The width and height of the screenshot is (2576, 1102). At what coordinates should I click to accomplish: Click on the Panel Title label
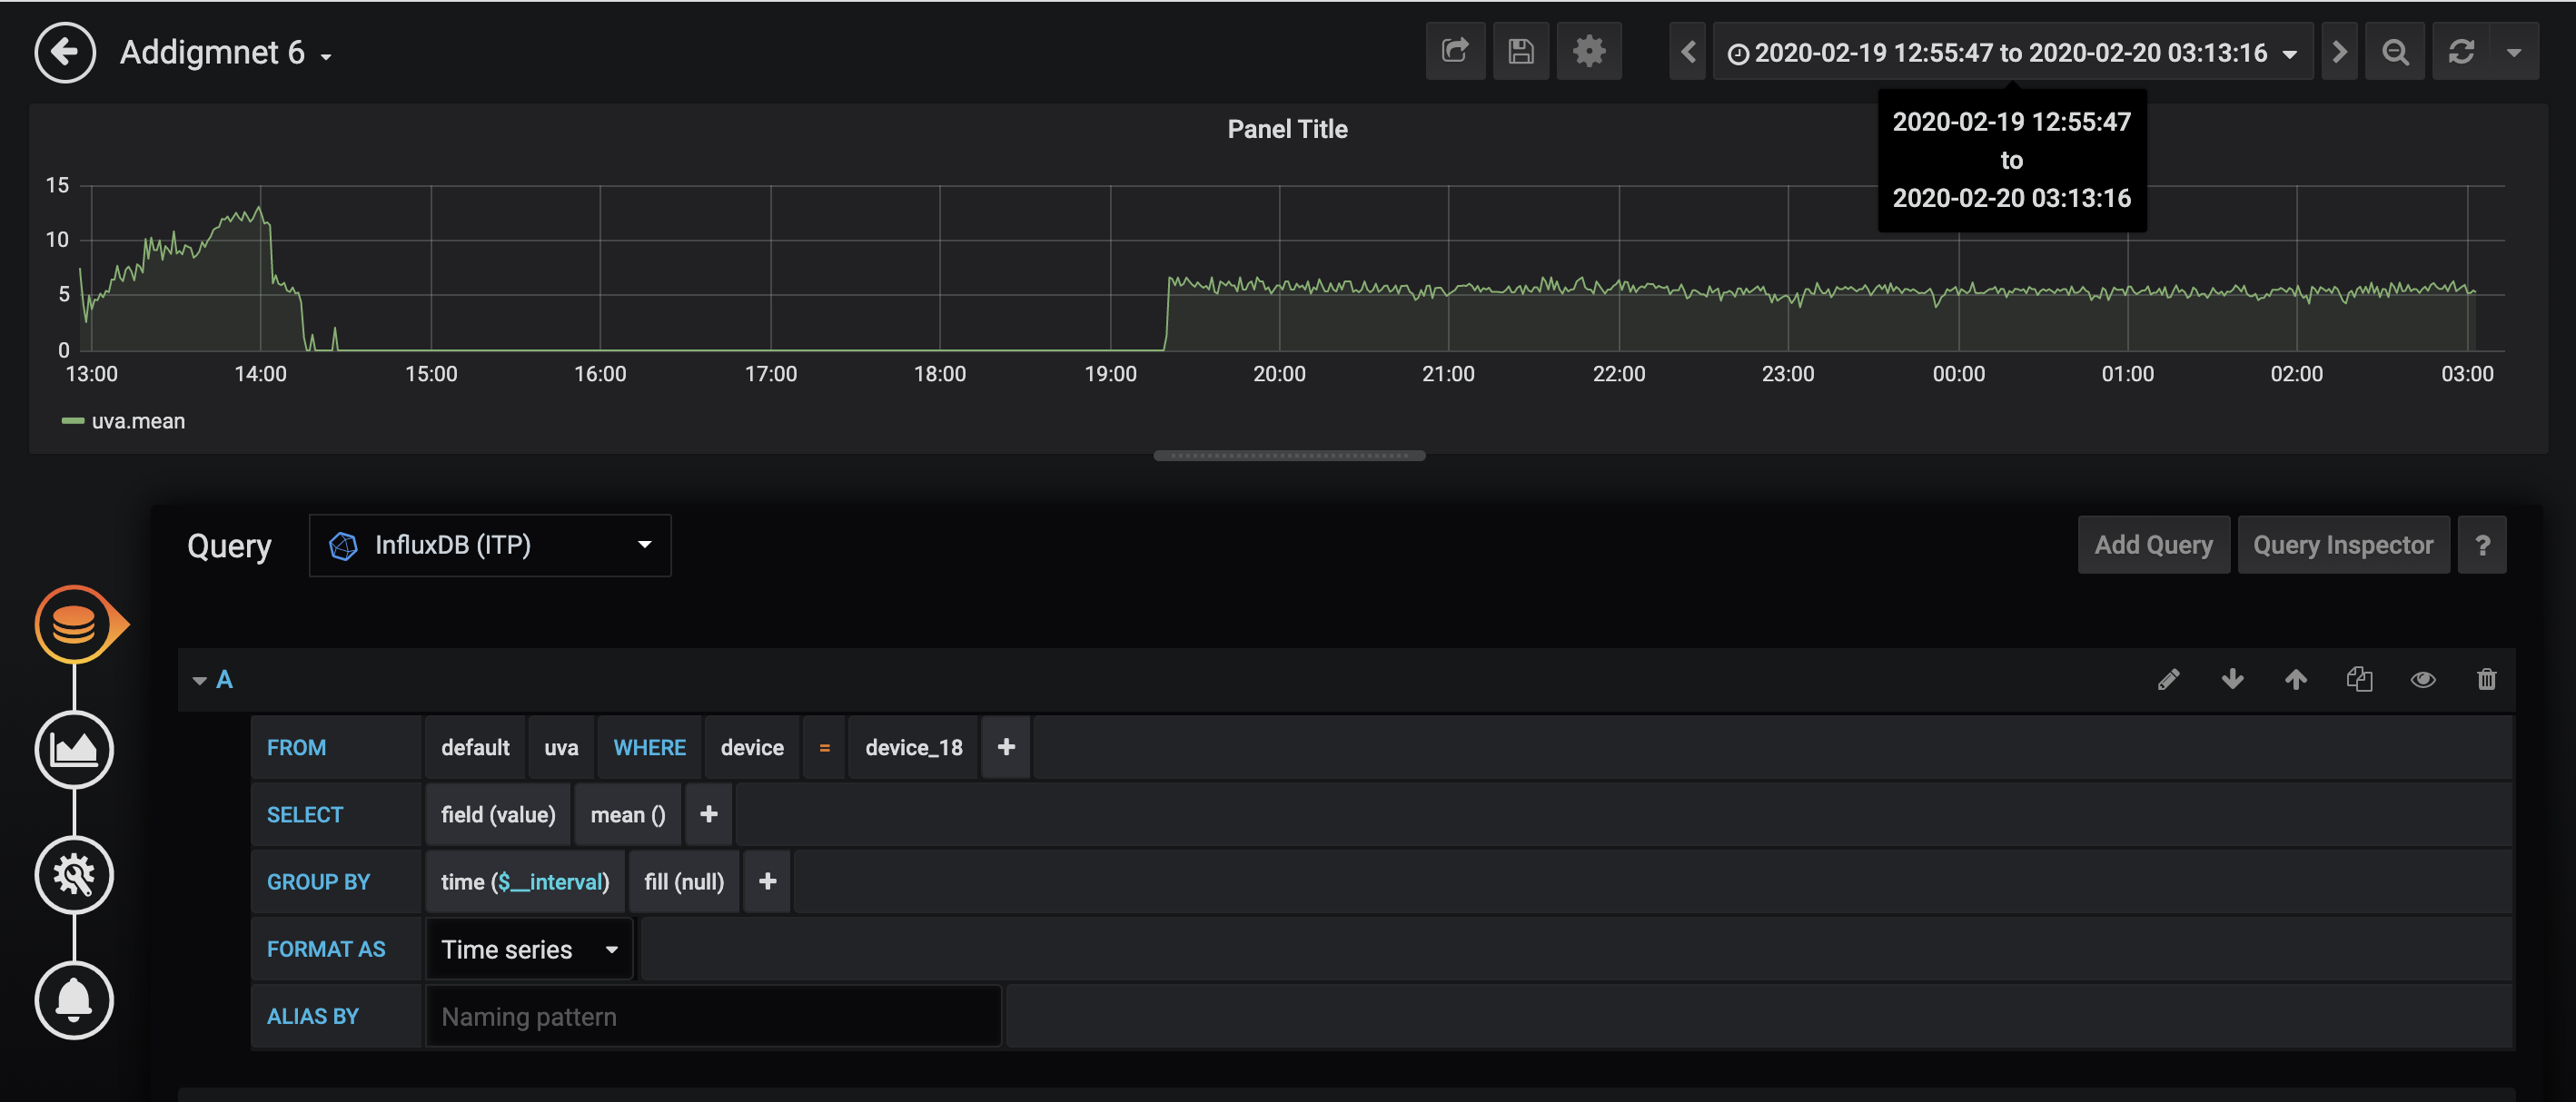pyautogui.click(x=1286, y=128)
